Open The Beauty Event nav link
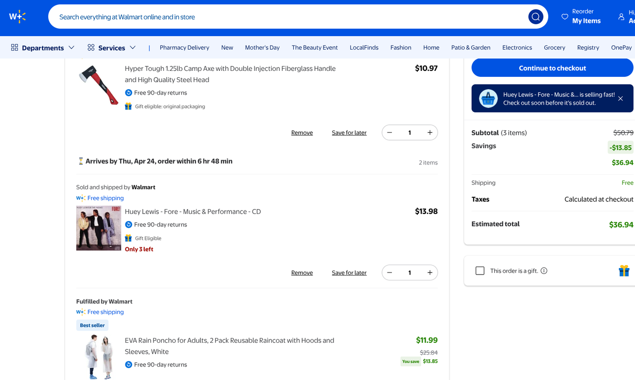The width and height of the screenshot is (635, 380). click(x=315, y=48)
